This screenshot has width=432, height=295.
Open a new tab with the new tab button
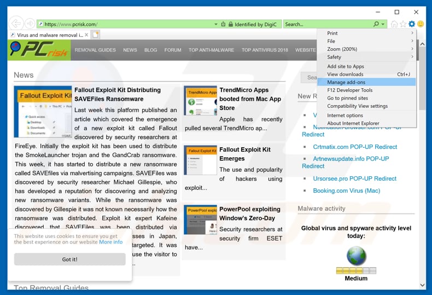coord(95,35)
